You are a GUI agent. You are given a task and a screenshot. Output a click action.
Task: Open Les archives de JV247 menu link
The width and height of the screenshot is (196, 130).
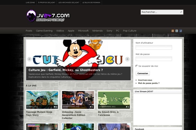tap(69, 3)
